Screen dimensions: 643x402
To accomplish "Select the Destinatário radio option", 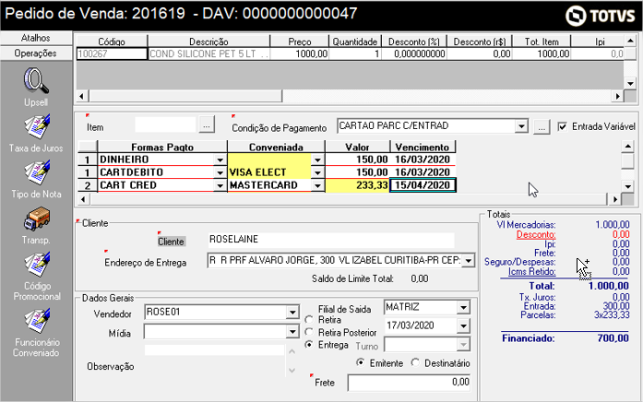I will [415, 362].
